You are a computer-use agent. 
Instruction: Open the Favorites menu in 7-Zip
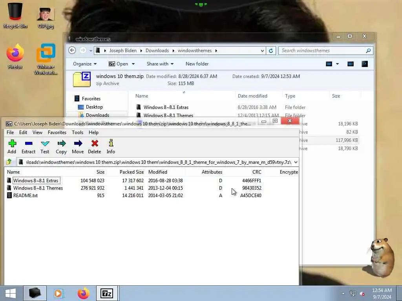tap(57, 132)
